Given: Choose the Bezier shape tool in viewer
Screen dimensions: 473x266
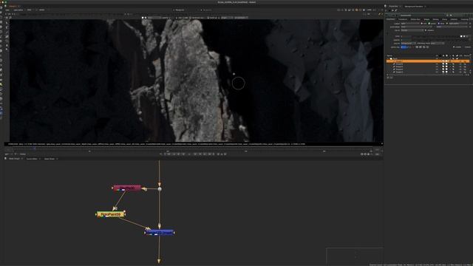Looking at the screenshot, I should [7, 32].
